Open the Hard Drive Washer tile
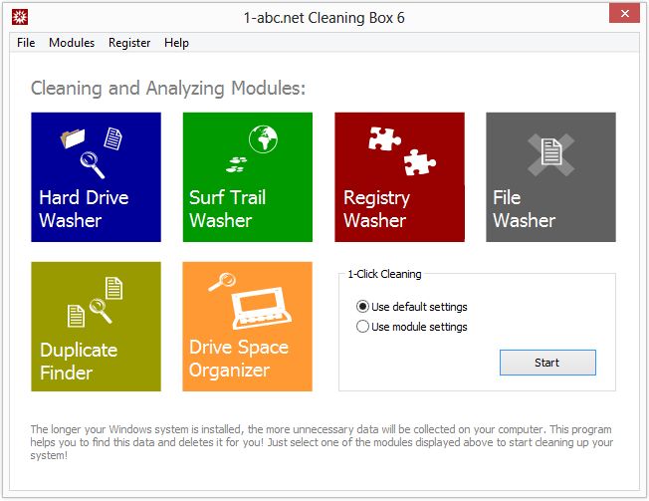The height and width of the screenshot is (501, 649). 96,177
